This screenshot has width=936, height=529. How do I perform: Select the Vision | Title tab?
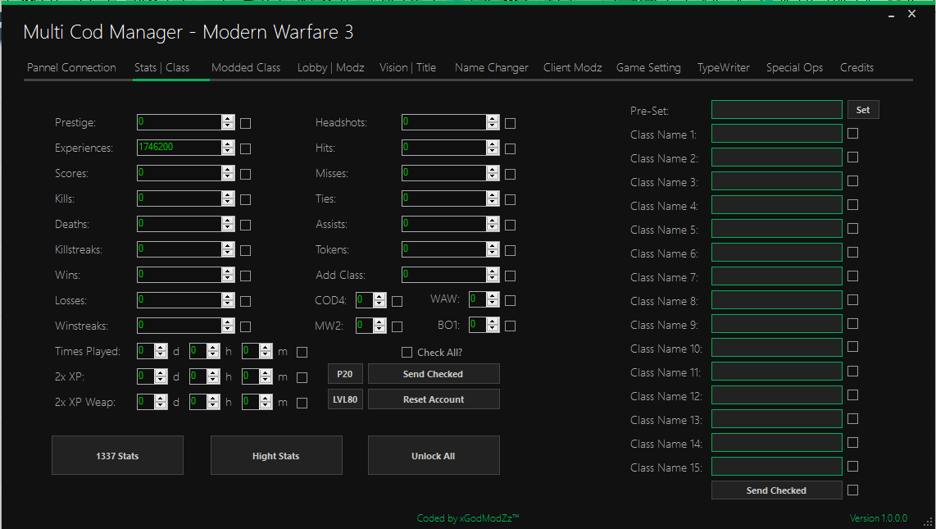pyautogui.click(x=407, y=67)
